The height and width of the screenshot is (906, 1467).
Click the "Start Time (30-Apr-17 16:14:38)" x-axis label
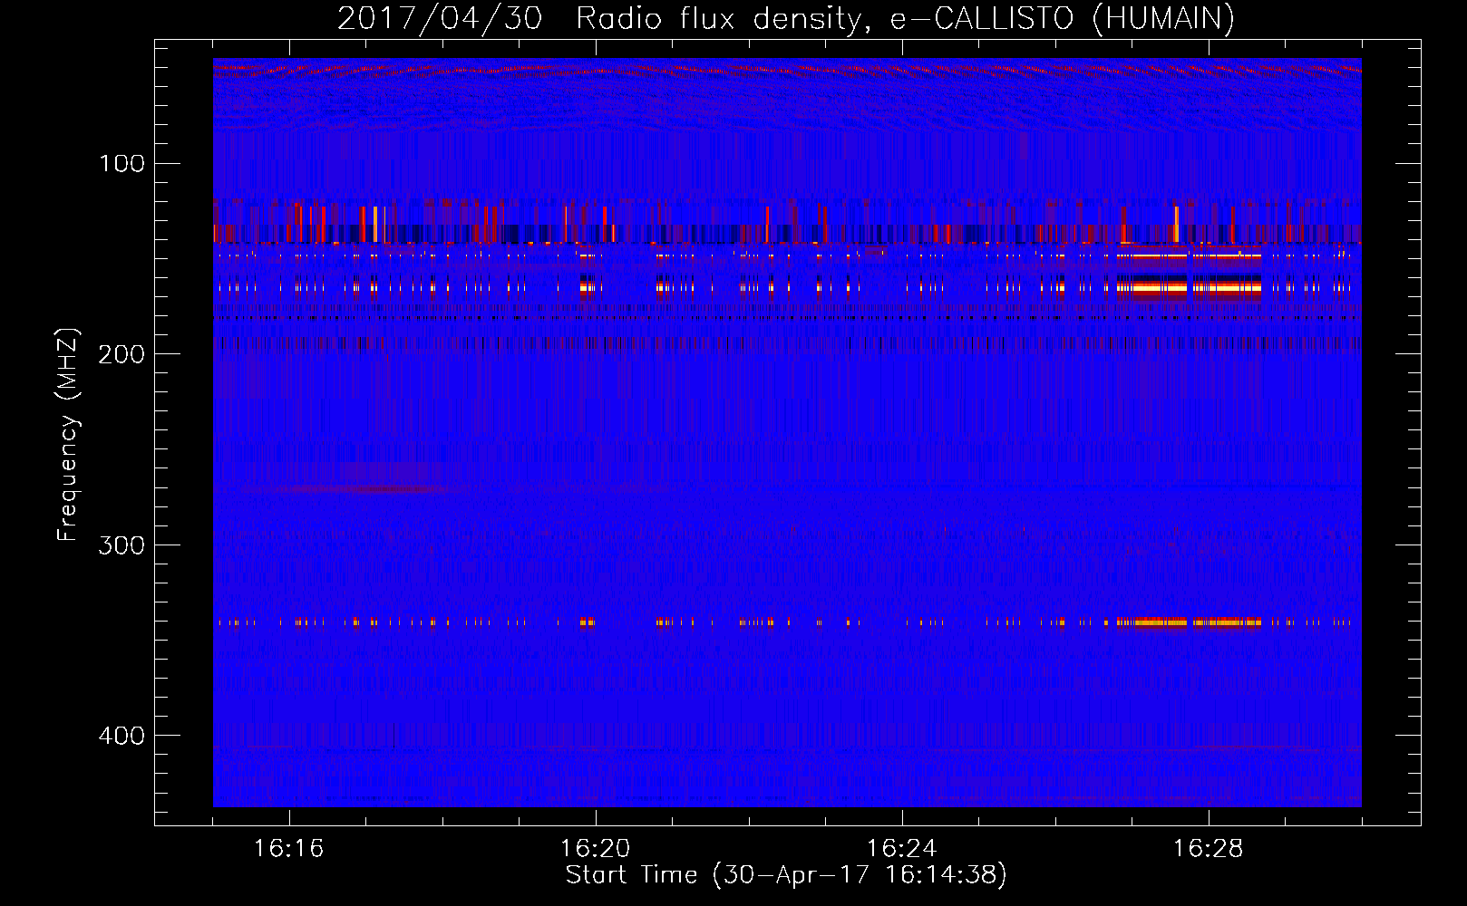click(x=786, y=875)
